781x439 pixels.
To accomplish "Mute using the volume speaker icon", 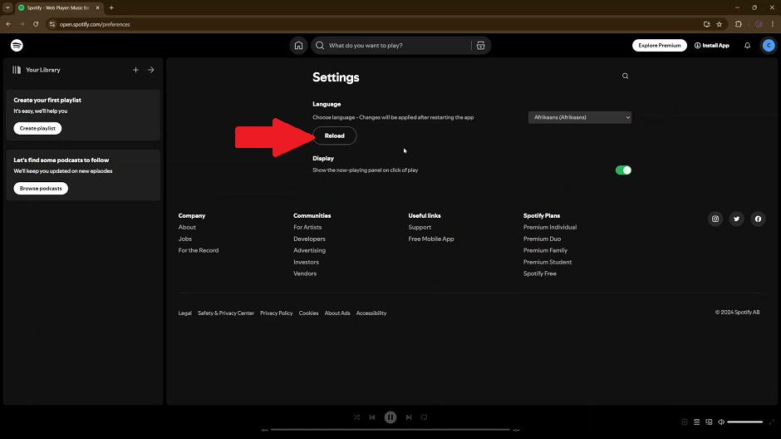I will [720, 422].
